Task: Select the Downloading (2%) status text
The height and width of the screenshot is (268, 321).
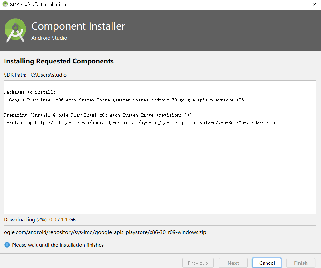Action: coord(42,219)
